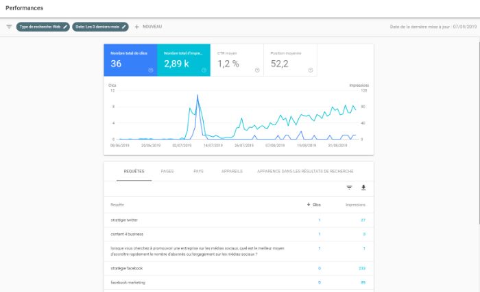The image size is (480, 292).
Task: Open 'APPARENCE DANS LES RÉSULTATS DE RECHERCHE' tab
Action: [x=305, y=172]
